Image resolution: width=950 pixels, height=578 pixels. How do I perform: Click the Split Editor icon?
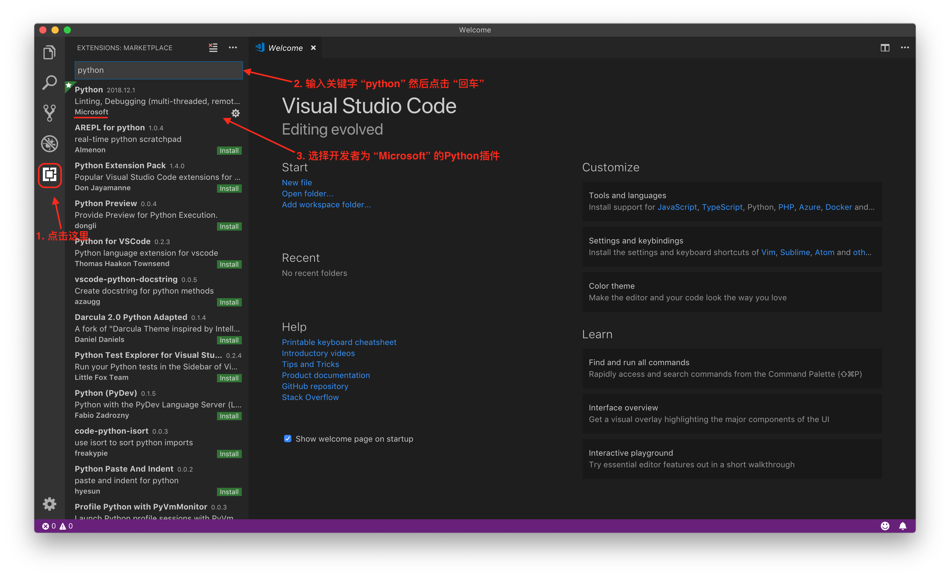885,47
